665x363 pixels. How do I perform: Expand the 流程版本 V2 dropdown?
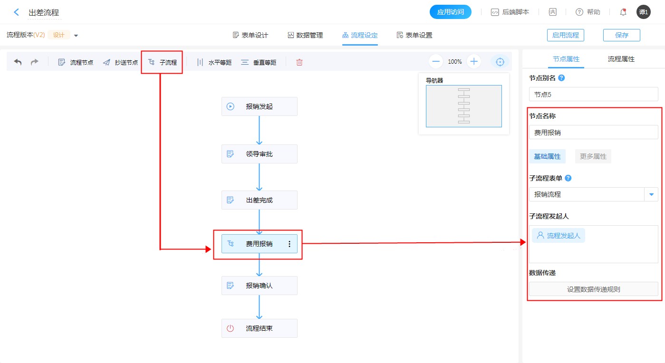[76, 36]
